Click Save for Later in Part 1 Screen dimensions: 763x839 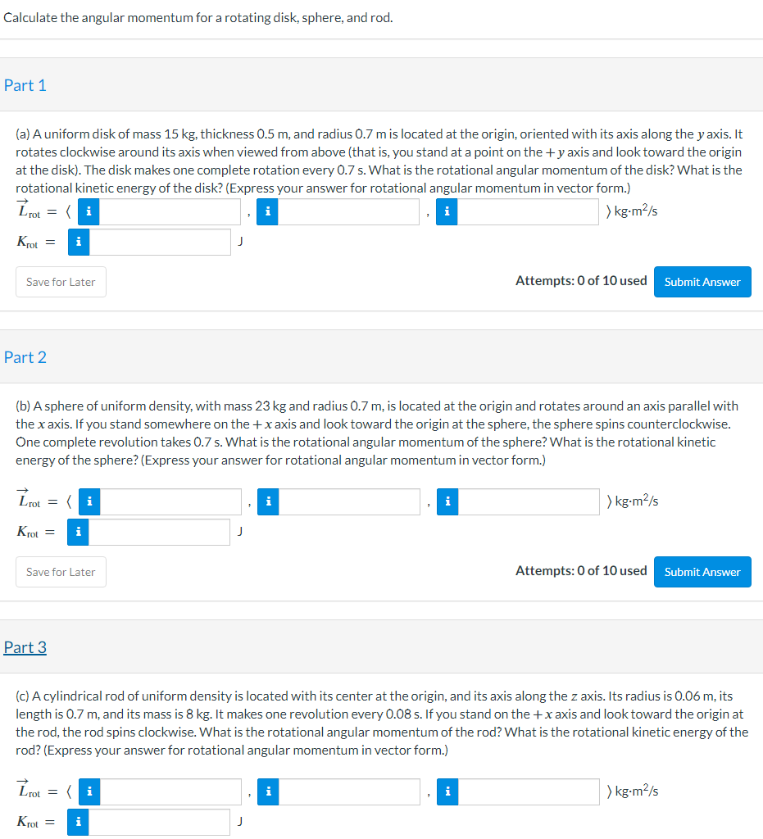tap(61, 281)
